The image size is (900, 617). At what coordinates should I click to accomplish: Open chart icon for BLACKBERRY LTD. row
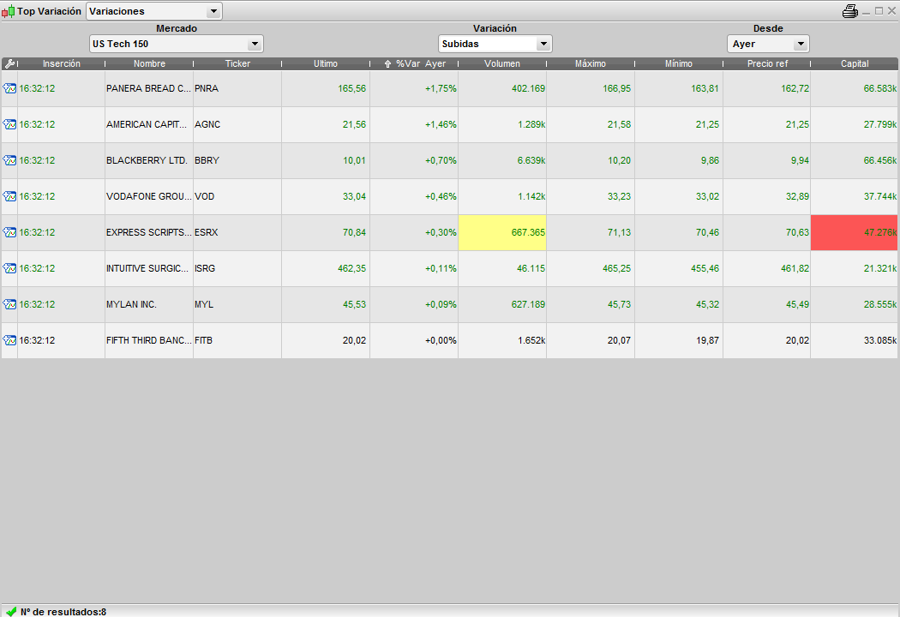point(9,161)
